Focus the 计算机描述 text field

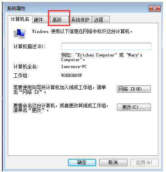106,46
